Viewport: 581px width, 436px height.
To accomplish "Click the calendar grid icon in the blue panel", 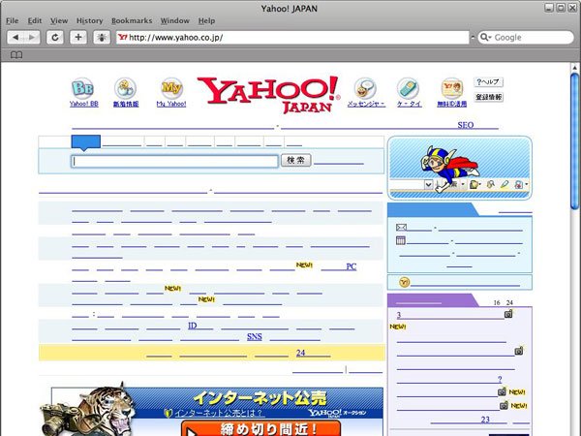I will coord(401,240).
